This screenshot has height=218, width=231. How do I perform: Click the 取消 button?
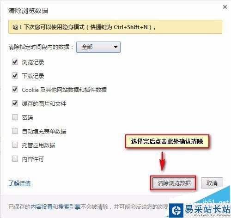(x=212, y=183)
